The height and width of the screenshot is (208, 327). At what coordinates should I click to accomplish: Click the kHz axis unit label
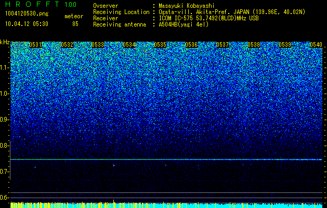coord(5,43)
